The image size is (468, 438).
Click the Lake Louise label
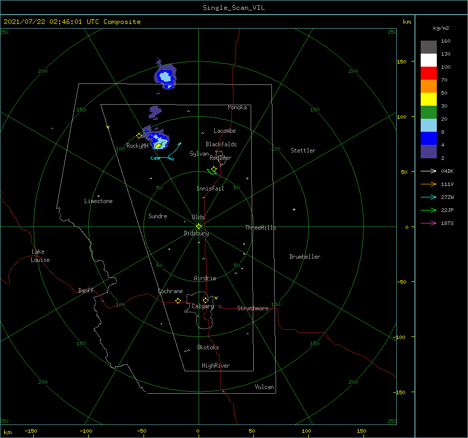[x=40, y=256]
